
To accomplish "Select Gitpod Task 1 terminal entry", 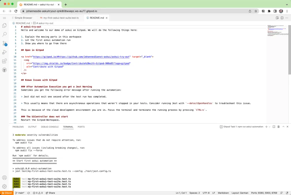I will (241, 127).
